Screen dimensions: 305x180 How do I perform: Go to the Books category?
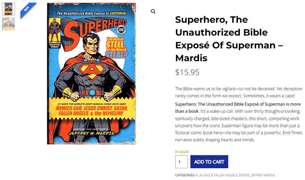coord(244,175)
